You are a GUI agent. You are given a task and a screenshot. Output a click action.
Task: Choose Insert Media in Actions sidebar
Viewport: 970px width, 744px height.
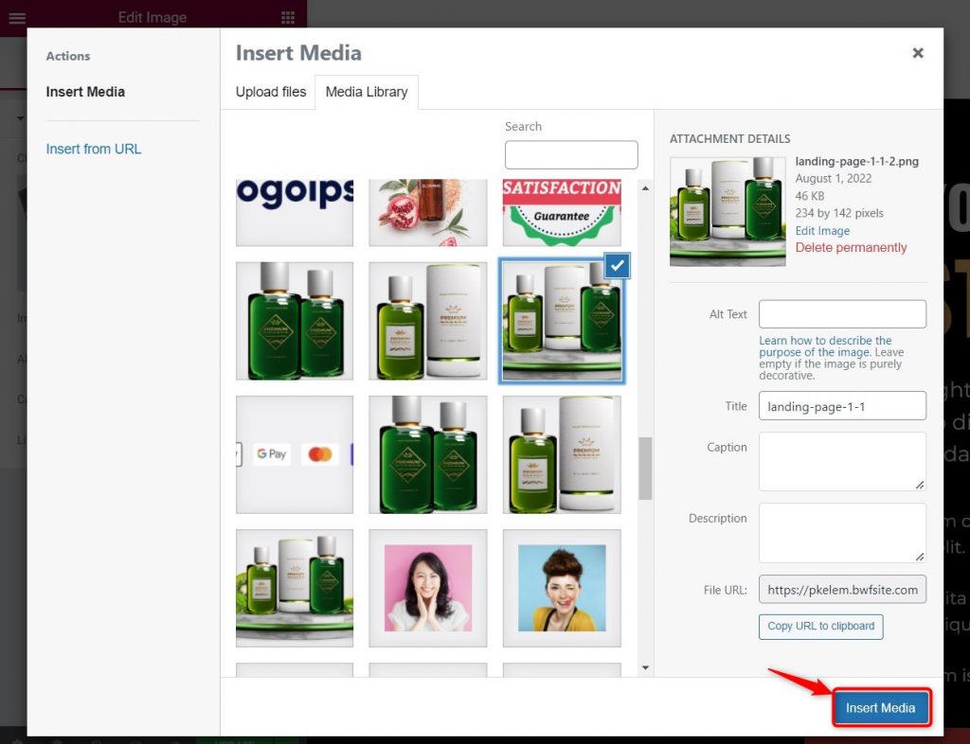point(85,92)
